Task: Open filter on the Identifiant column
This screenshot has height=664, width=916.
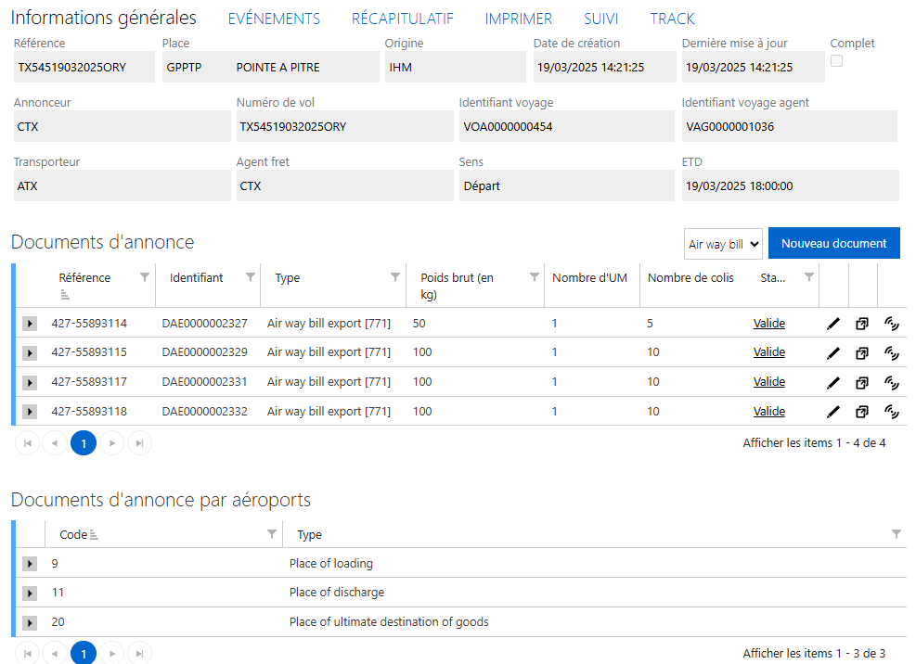Action: click(251, 277)
